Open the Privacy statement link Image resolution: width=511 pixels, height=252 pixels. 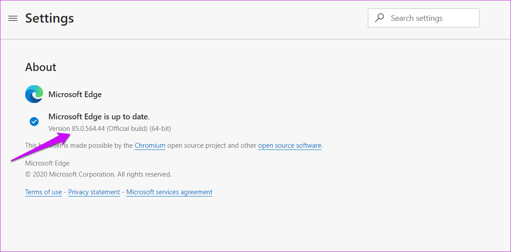pyautogui.click(x=94, y=192)
